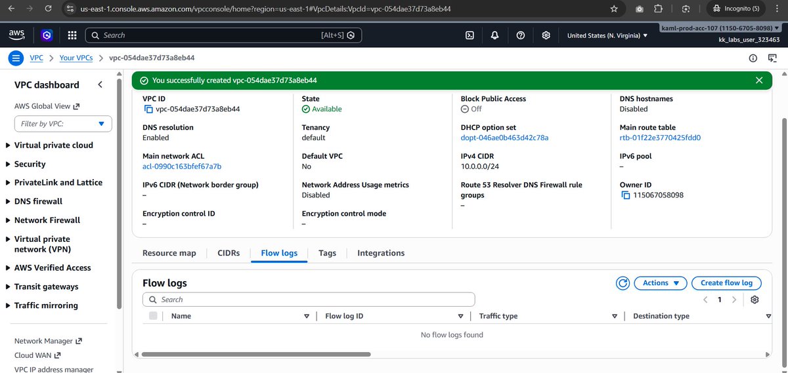Open the info panel icon

pyautogui.click(x=753, y=58)
